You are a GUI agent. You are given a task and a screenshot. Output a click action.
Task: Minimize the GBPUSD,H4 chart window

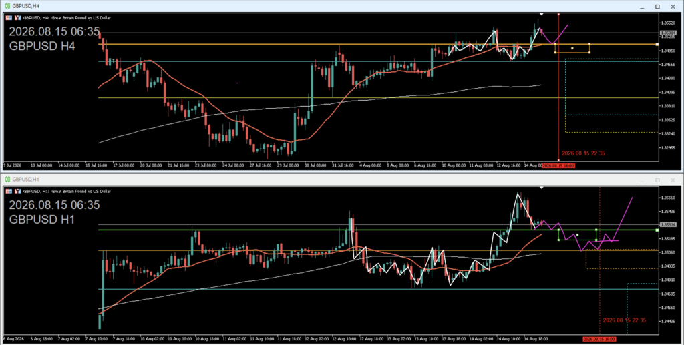(x=642, y=7)
